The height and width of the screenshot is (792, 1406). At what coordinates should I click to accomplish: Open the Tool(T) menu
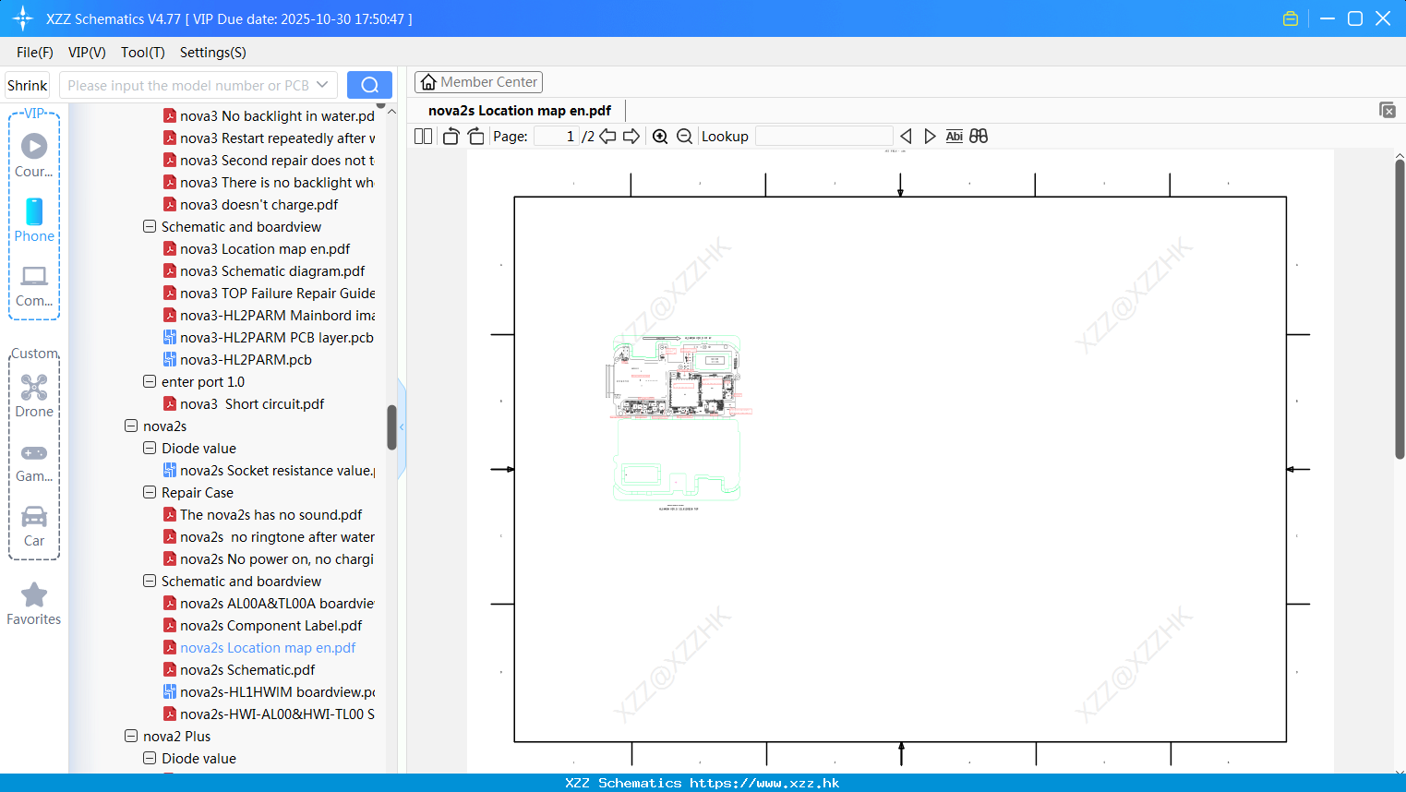143,53
